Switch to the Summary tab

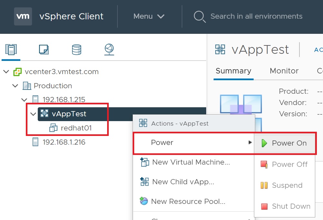233,71
